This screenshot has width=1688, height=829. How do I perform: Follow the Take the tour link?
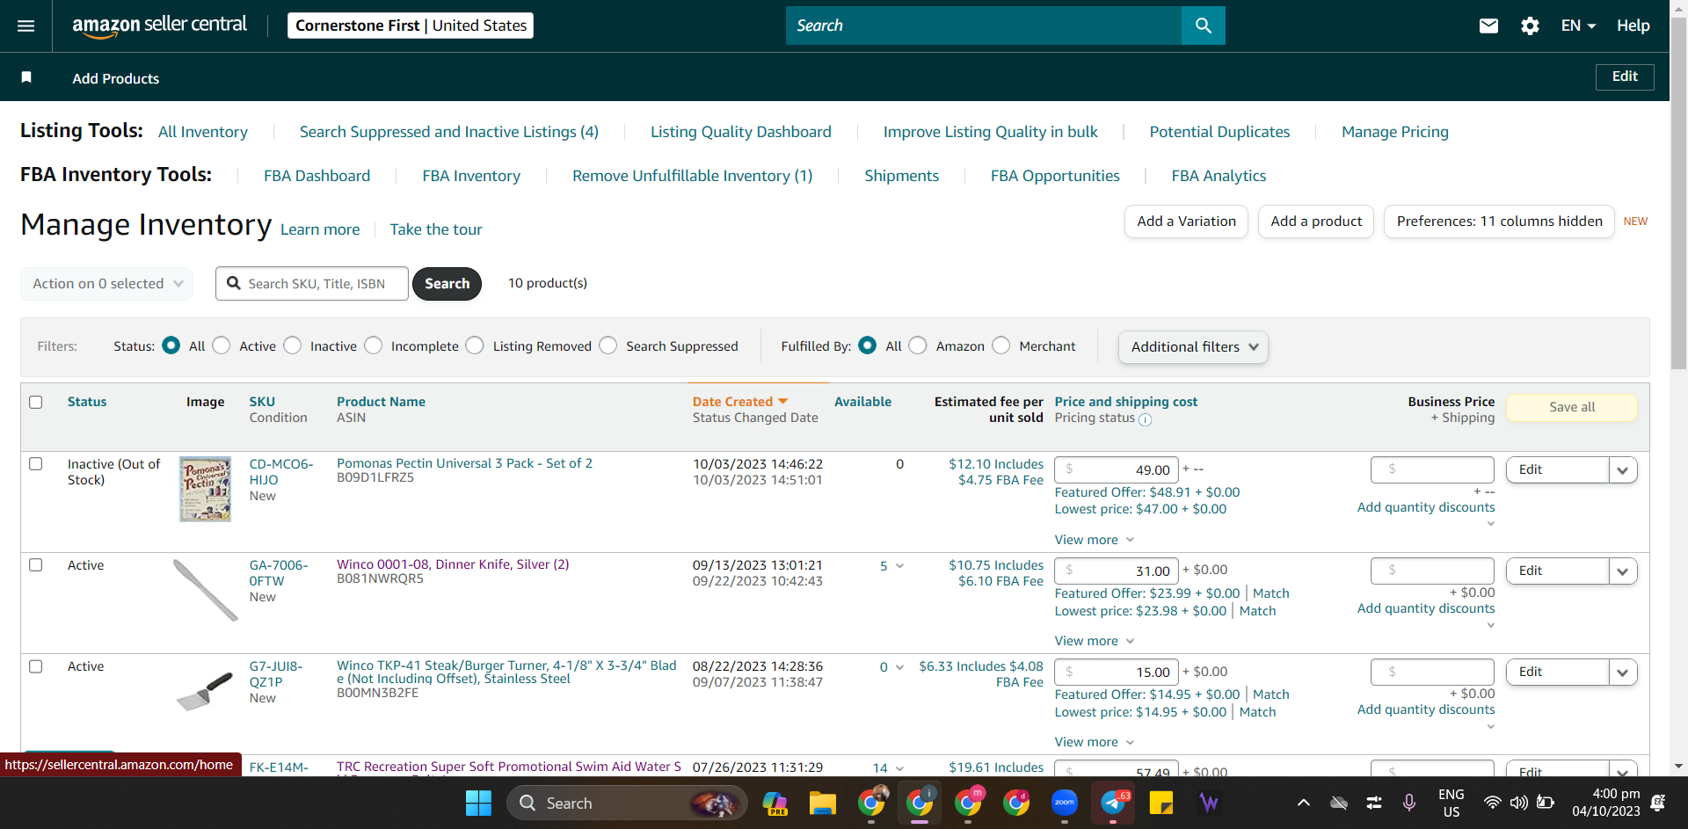click(x=436, y=229)
